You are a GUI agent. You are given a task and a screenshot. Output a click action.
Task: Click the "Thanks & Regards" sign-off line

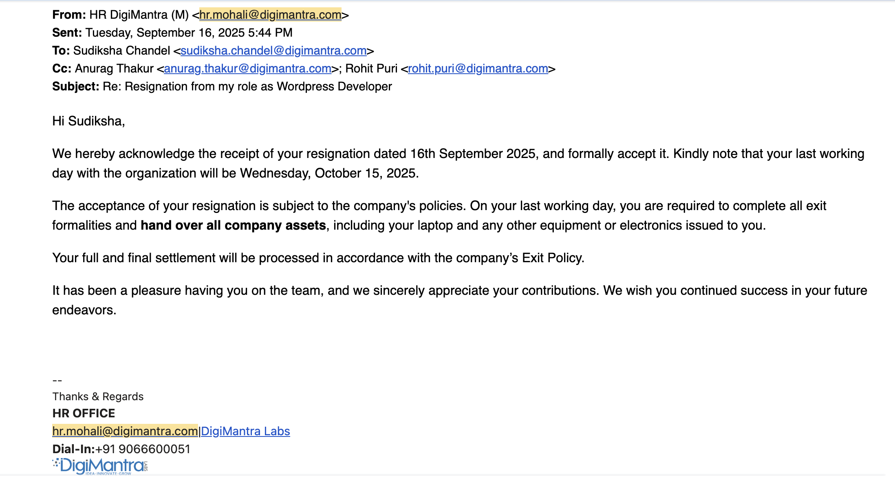tap(98, 397)
